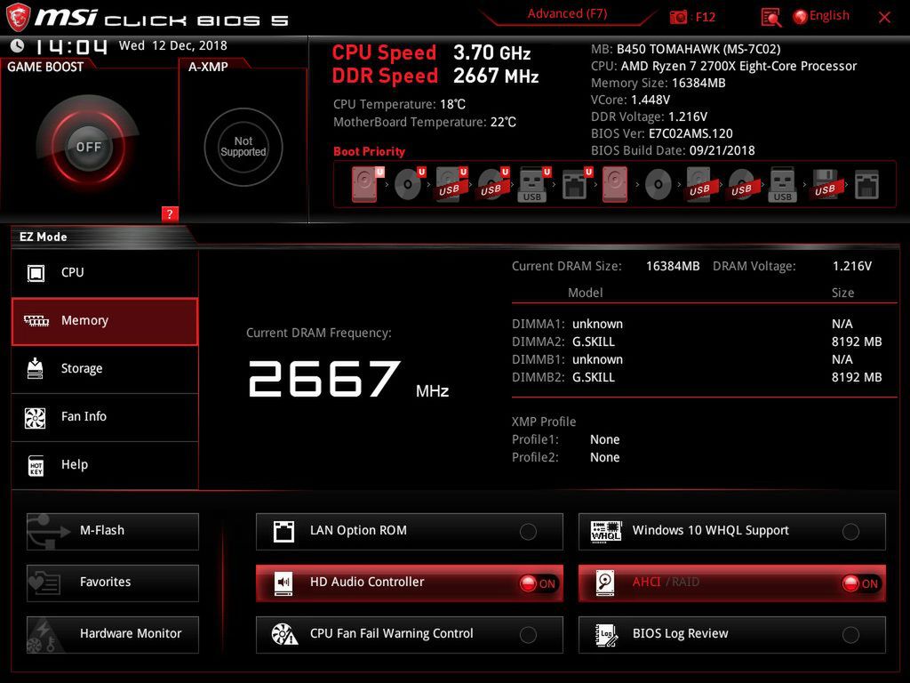Select the UEFI USB key boot icon
The height and width of the screenshot is (683, 910).
tap(534, 184)
